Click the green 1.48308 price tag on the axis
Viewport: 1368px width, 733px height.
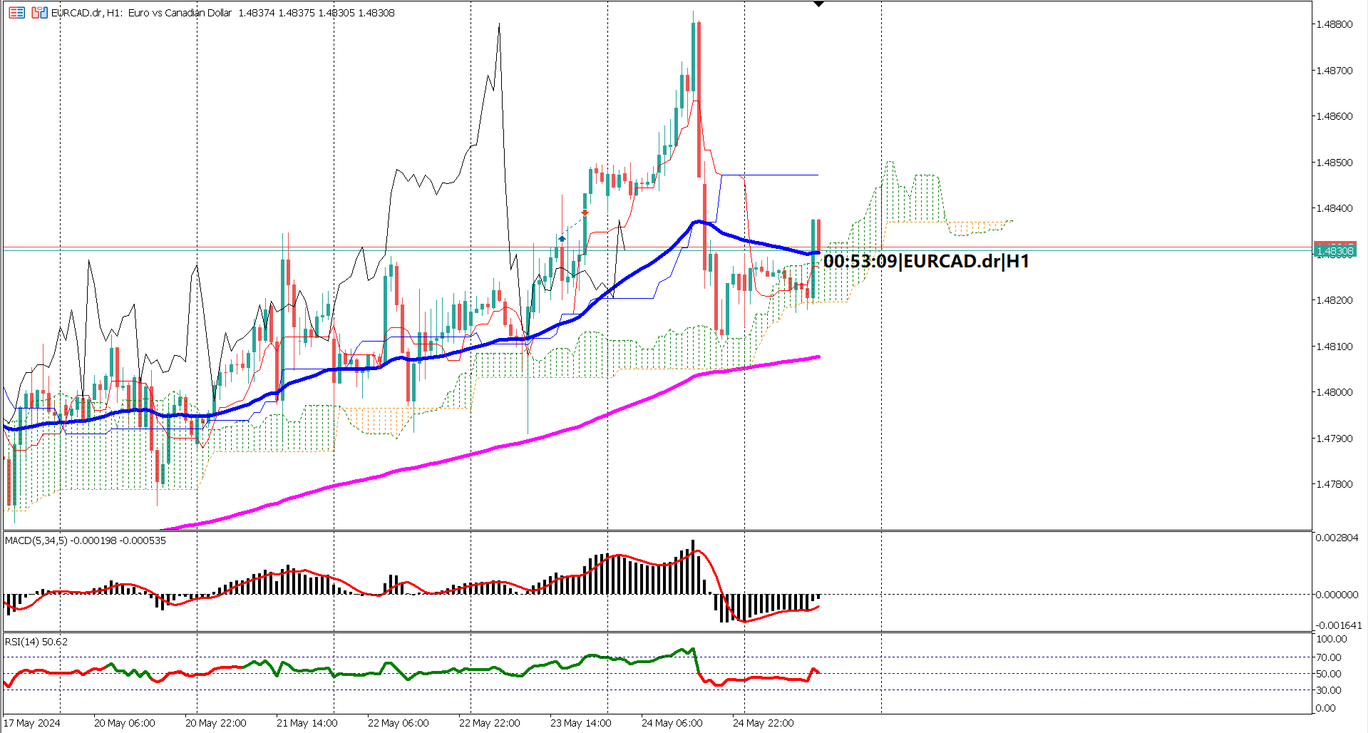1334,250
